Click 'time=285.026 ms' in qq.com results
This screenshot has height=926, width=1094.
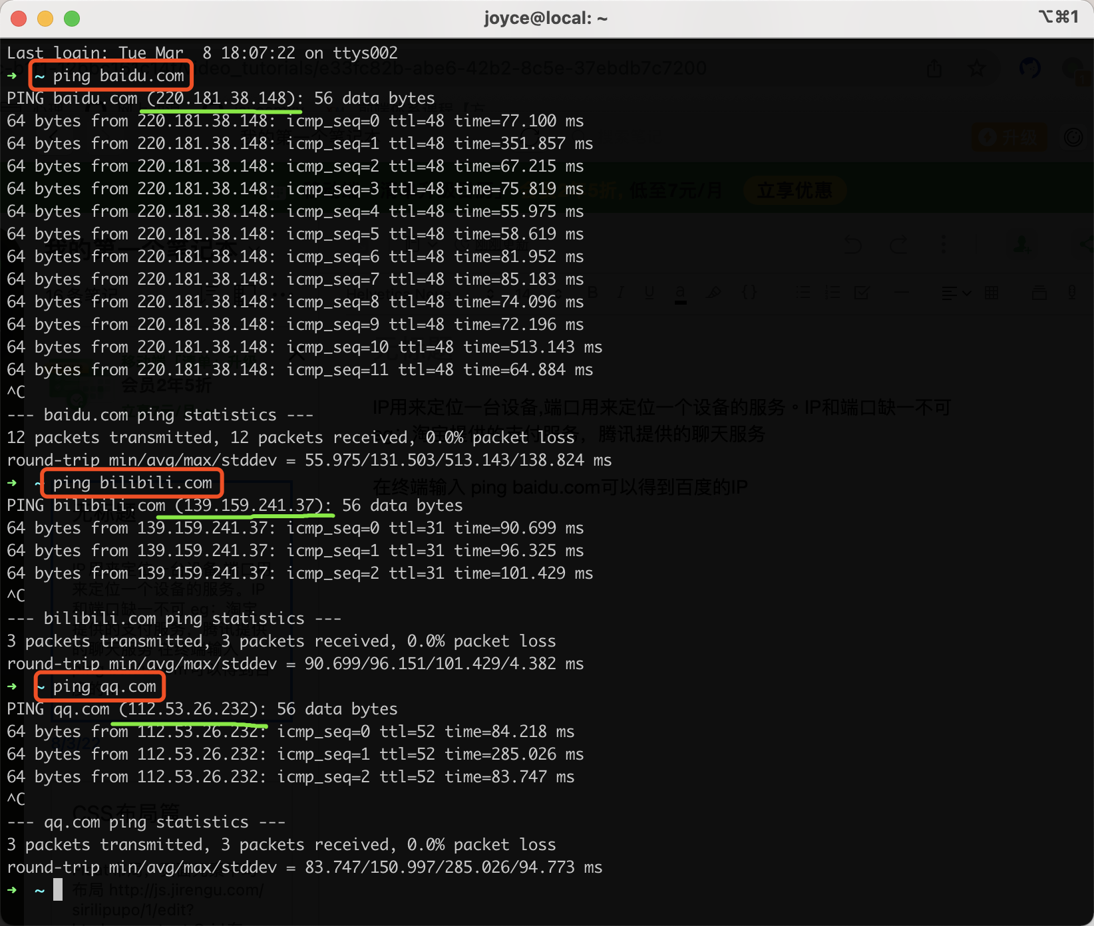coord(514,754)
